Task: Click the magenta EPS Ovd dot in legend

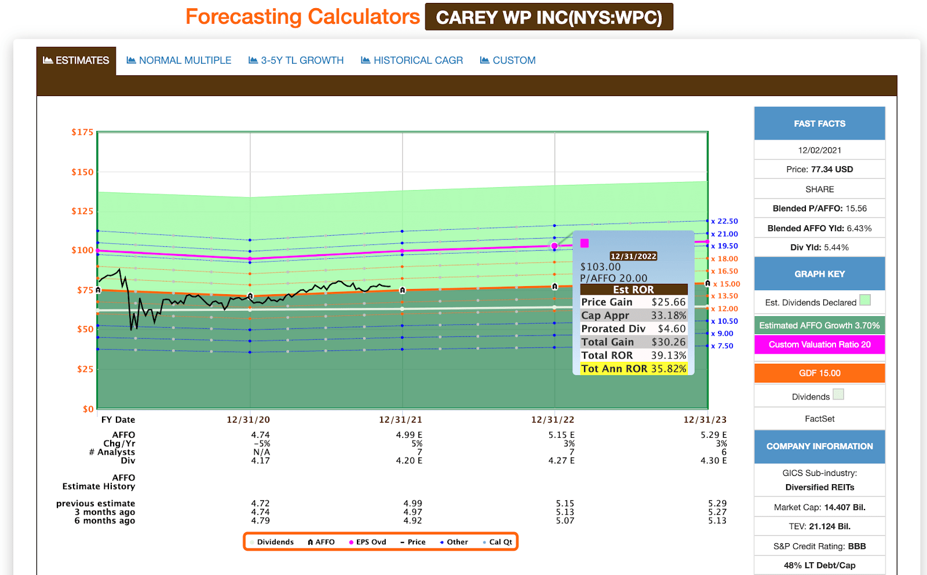Action: (351, 541)
